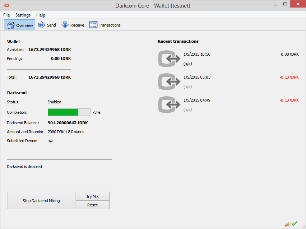Viewport: 306px width, 229px height.
Task: Click Stop Darksend Mixing button
Action: (41, 201)
